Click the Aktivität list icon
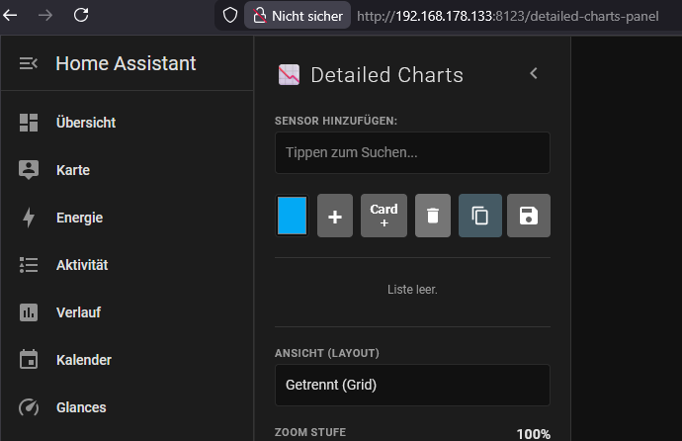Image resolution: width=682 pixels, height=441 pixels. (x=28, y=265)
